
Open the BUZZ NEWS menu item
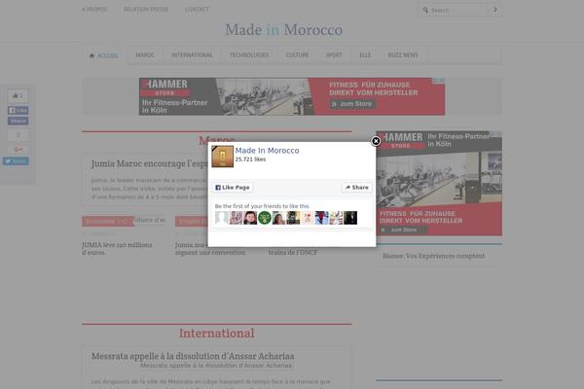tap(403, 55)
